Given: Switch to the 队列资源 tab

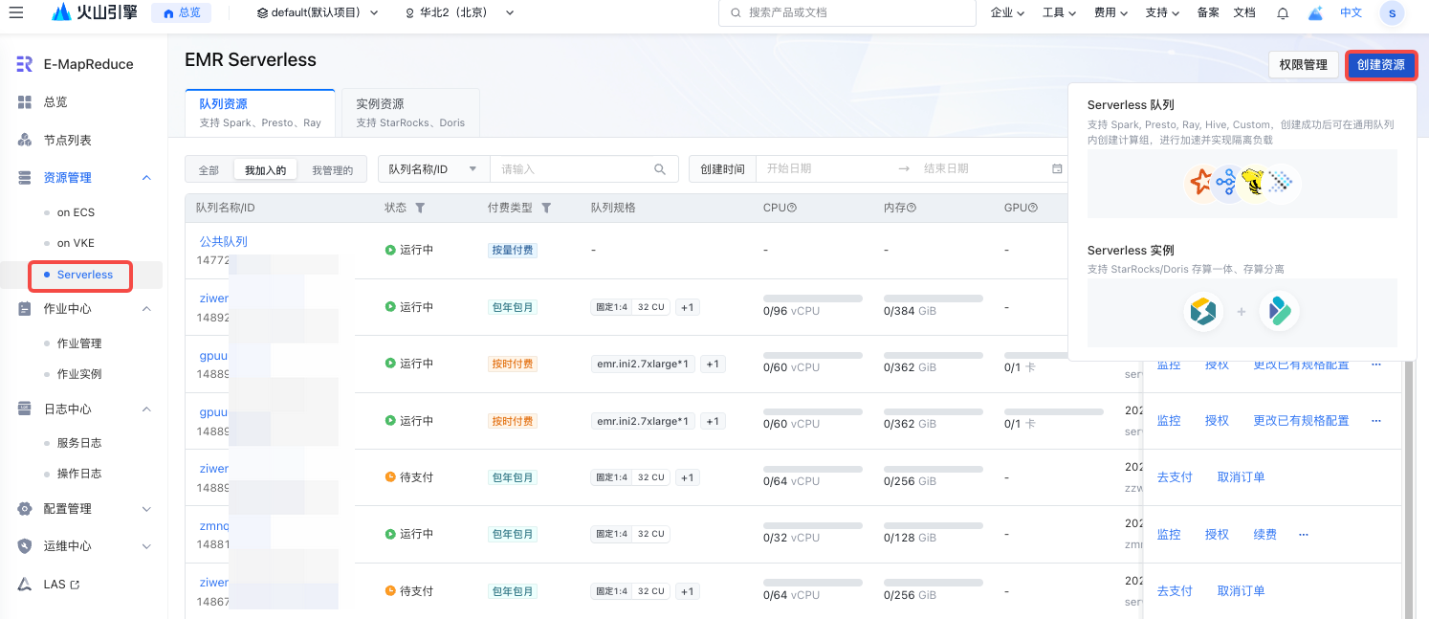Looking at the screenshot, I should click(260, 113).
